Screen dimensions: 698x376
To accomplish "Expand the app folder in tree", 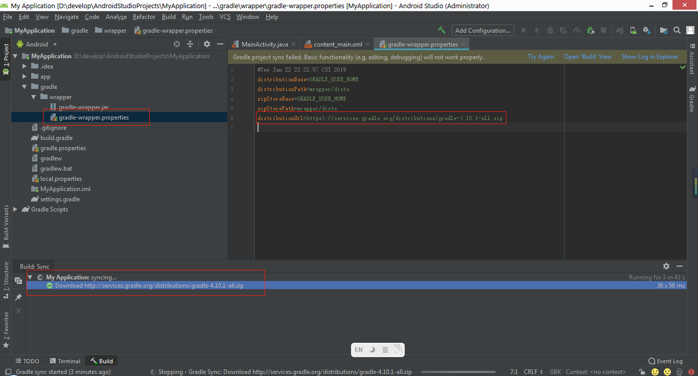I will pyautogui.click(x=25, y=77).
